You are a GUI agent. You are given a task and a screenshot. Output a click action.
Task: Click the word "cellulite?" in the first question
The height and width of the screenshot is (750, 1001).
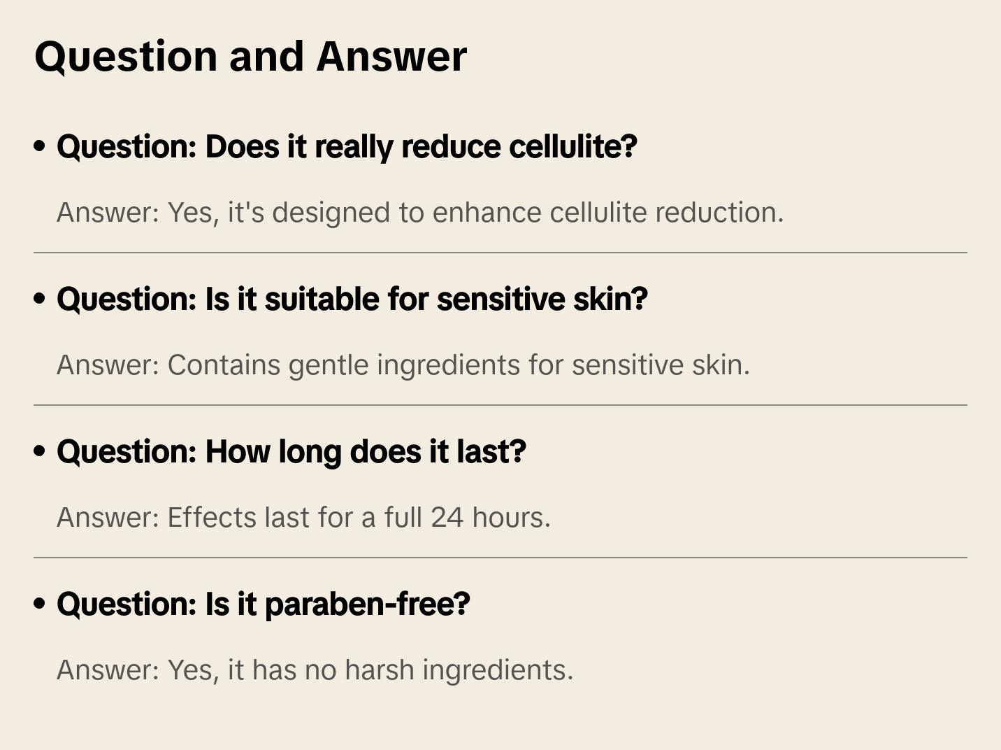click(573, 147)
